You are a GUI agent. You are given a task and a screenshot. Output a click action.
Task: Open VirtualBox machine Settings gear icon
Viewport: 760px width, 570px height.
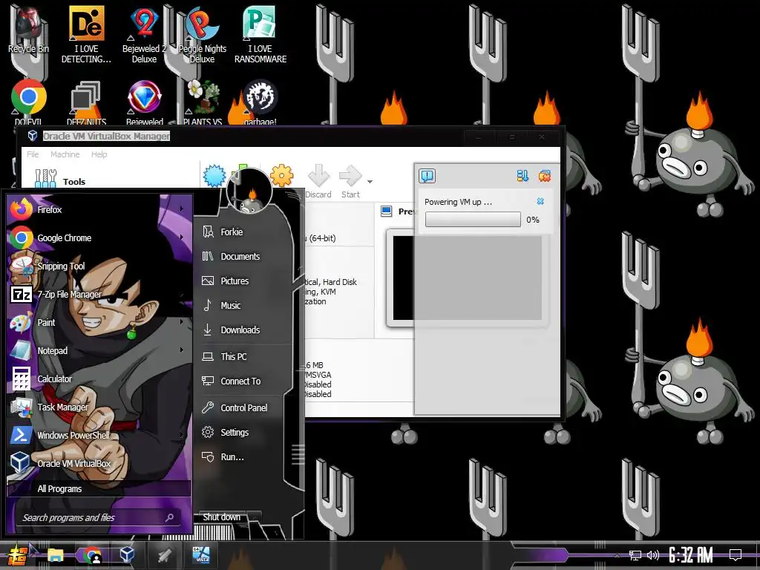281,175
